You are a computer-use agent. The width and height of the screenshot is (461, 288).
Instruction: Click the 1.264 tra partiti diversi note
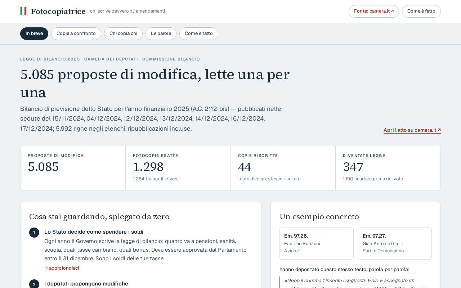click(x=156, y=179)
